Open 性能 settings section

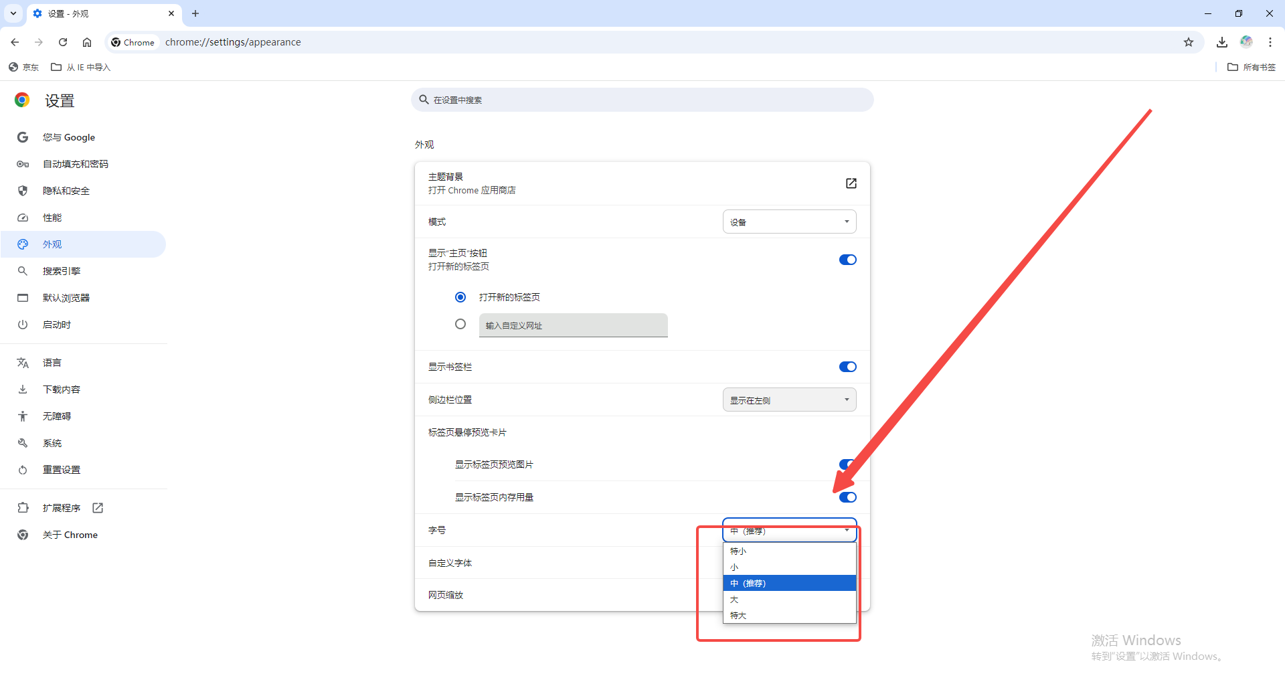tap(83, 217)
